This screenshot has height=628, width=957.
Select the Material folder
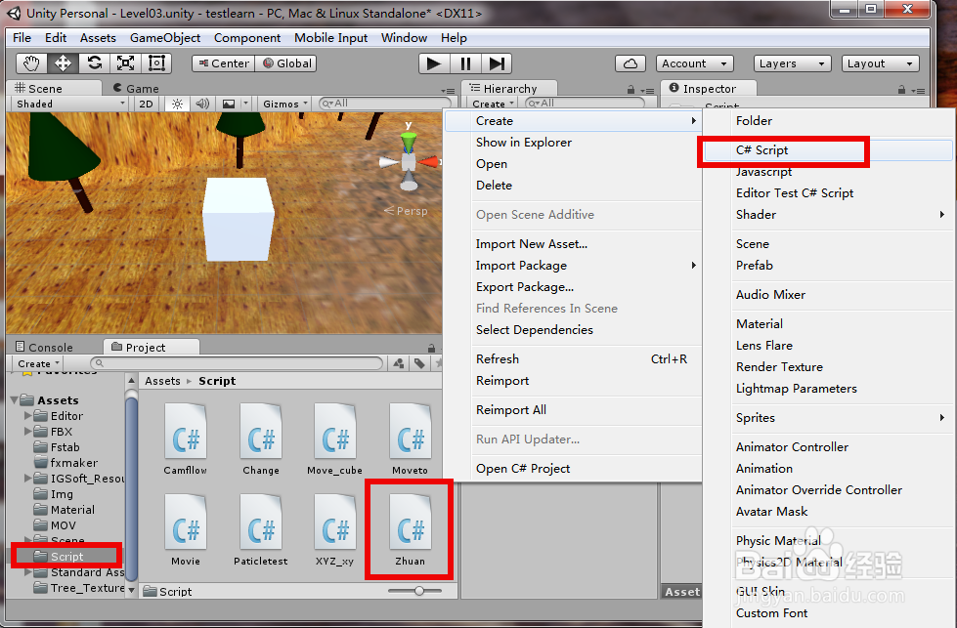pos(65,510)
